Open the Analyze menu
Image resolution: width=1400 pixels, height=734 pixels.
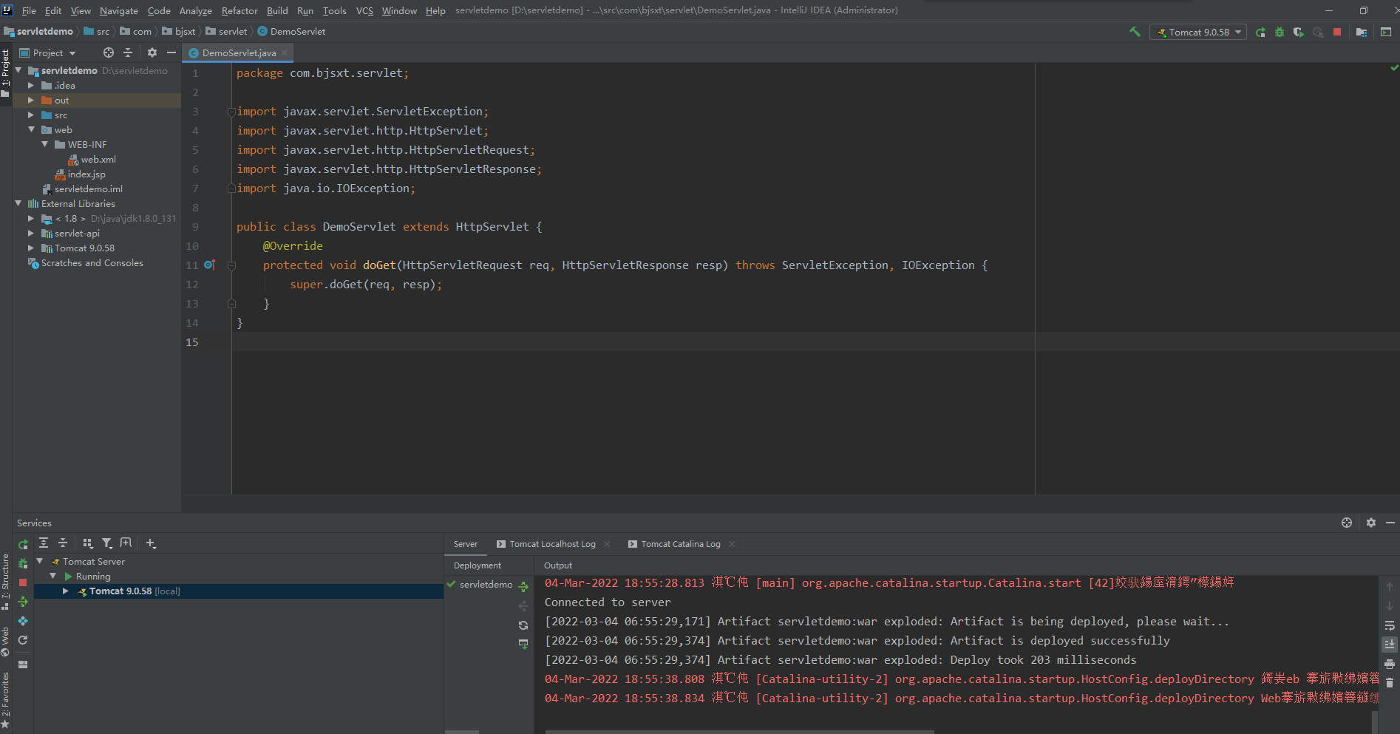[x=195, y=10]
